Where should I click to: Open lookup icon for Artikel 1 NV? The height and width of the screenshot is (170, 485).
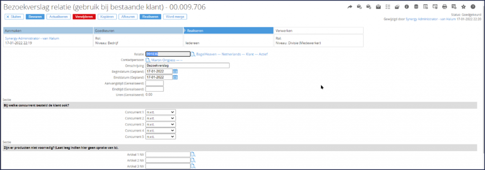pos(193,154)
